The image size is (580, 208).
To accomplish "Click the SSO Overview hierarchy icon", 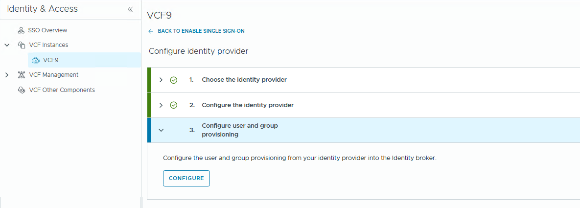I will click(21, 30).
